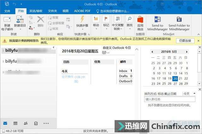Image resolution: width=202 pixels, height=134 pixels.
Task: Click Send Folder to MindManager icon
Action: [179, 19]
